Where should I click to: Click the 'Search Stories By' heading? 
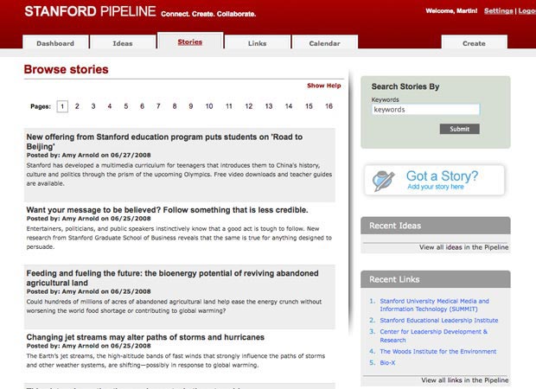405,86
